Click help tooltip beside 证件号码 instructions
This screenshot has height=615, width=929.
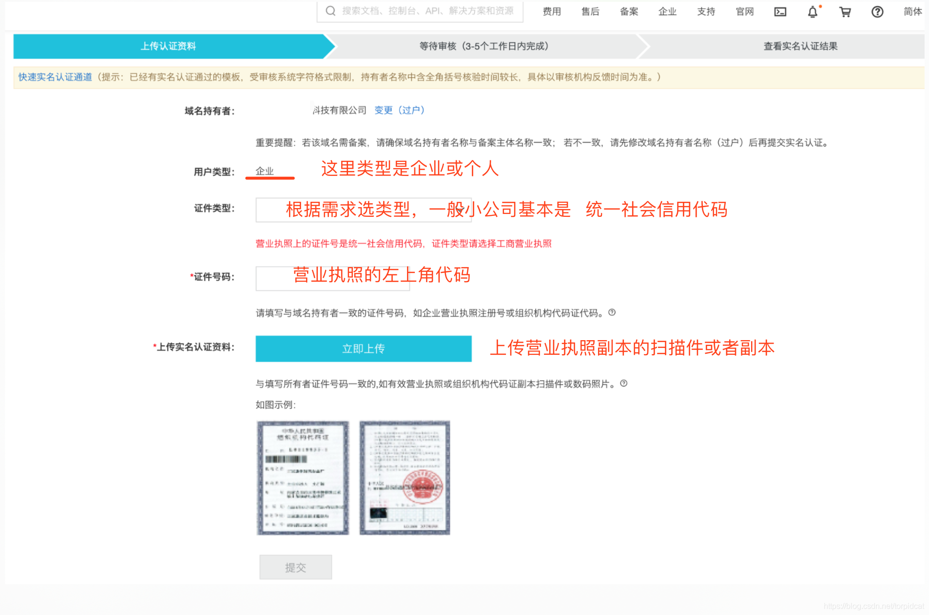click(612, 313)
